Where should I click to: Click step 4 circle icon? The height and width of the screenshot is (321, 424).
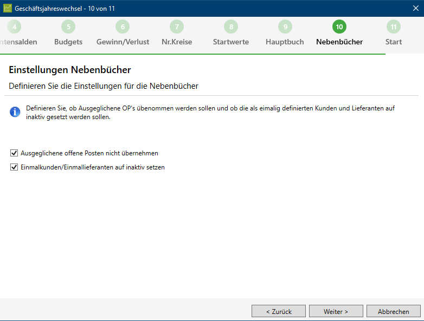[14, 27]
